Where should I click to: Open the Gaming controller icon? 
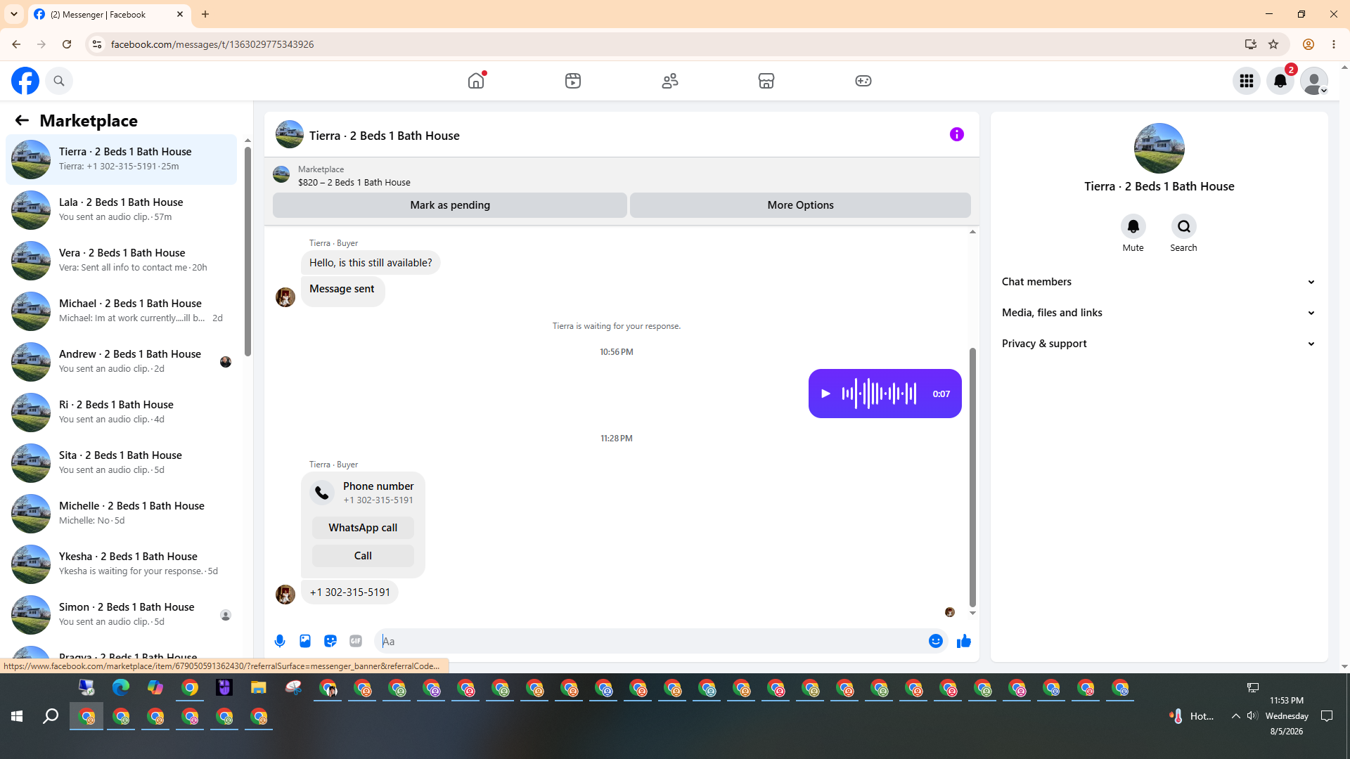point(863,81)
